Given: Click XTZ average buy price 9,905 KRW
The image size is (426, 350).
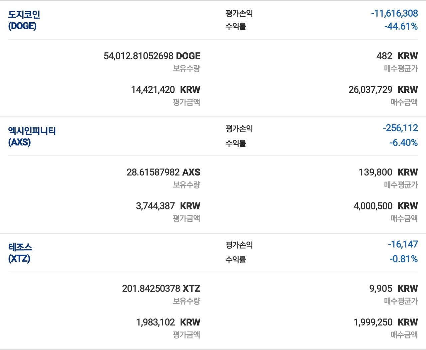Looking at the screenshot, I should click(x=393, y=289).
